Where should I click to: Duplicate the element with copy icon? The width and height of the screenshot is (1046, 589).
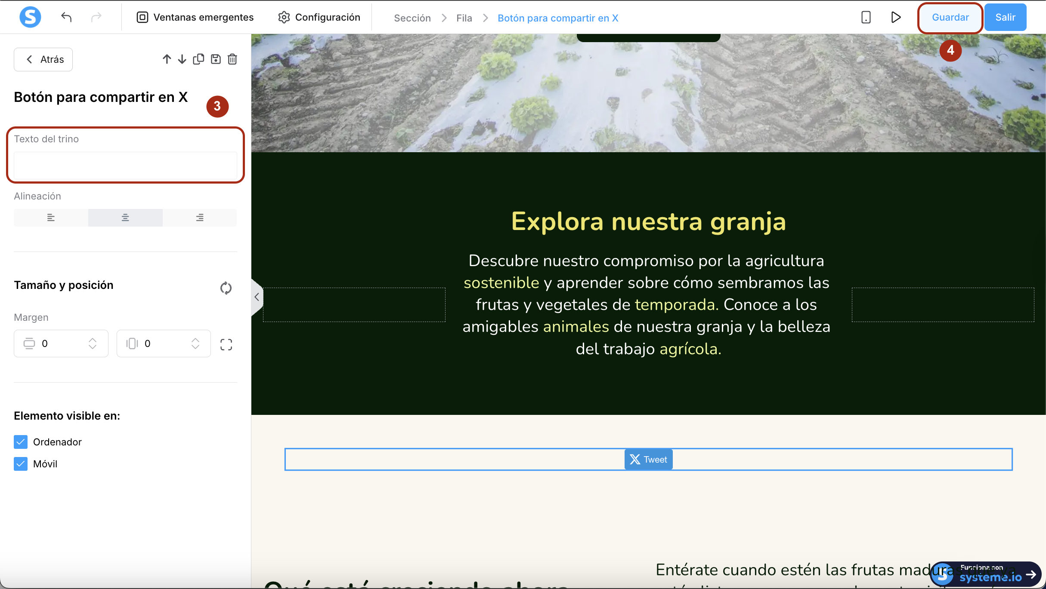[x=198, y=59]
